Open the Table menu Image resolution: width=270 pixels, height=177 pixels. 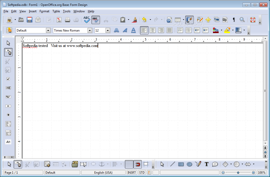coord(56,11)
